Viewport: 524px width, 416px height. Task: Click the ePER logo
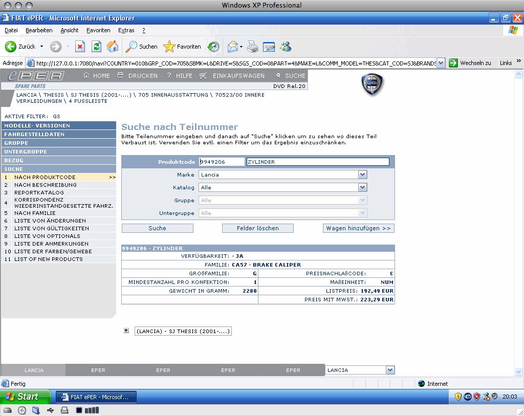click(36, 76)
